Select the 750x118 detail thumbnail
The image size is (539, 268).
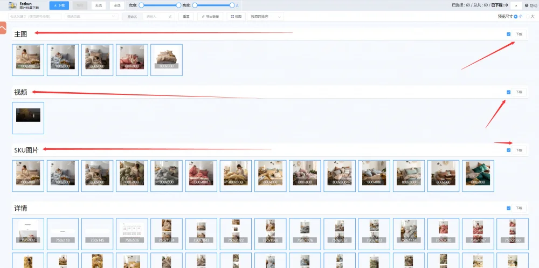click(x=63, y=234)
